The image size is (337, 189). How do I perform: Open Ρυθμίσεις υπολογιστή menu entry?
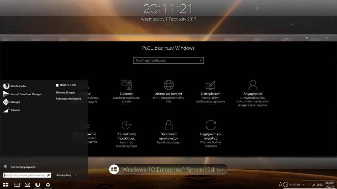coord(68,99)
